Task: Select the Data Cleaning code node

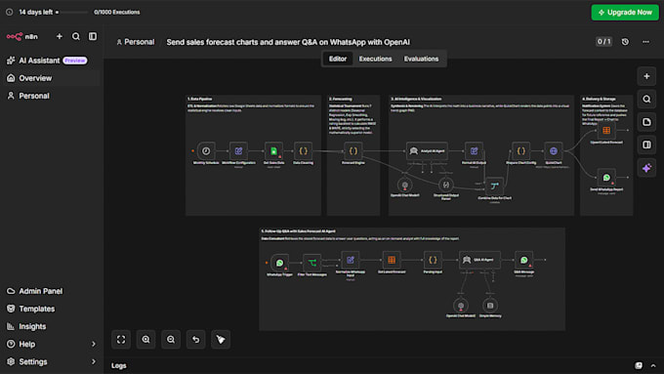Action: tap(304, 150)
